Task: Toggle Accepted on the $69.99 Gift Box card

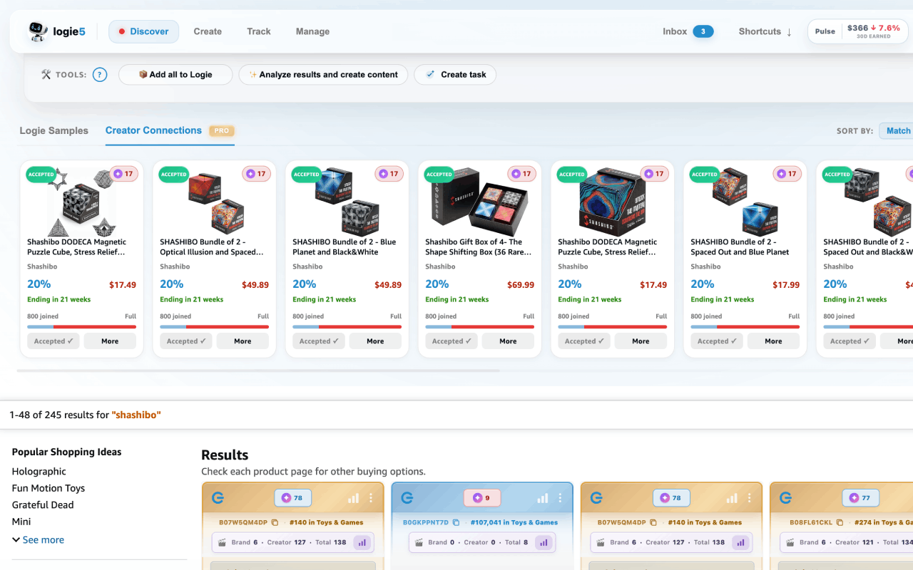Action: pos(452,341)
